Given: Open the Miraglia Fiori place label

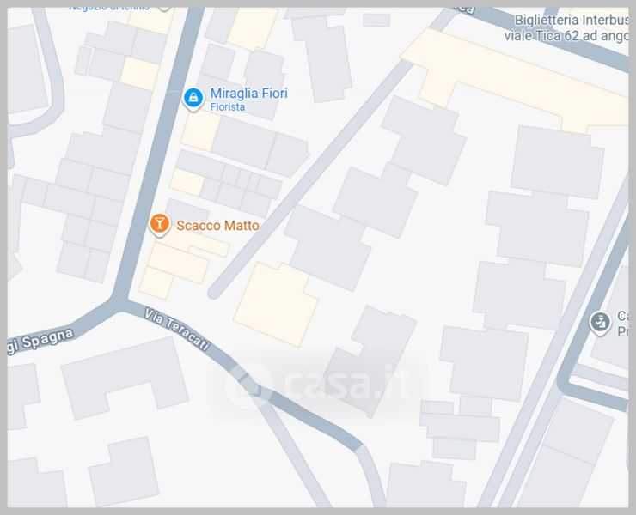Looking at the screenshot, I should 248,94.
